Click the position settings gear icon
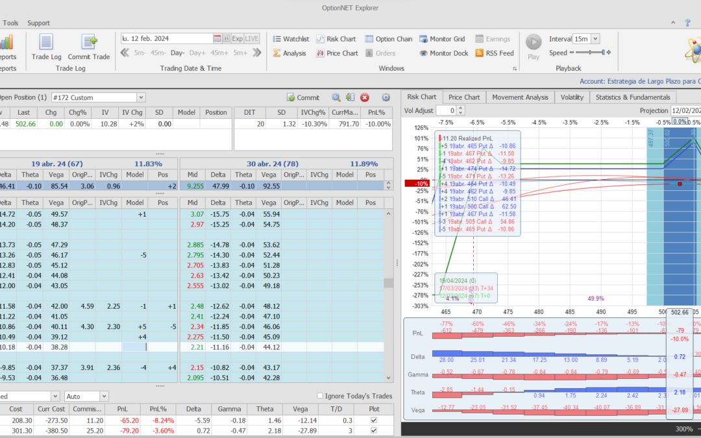Image resolution: width=701 pixels, height=438 pixels. tap(386, 97)
